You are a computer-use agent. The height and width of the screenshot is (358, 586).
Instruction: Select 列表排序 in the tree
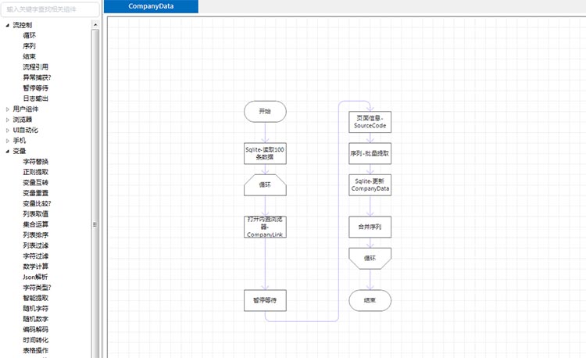[35, 234]
